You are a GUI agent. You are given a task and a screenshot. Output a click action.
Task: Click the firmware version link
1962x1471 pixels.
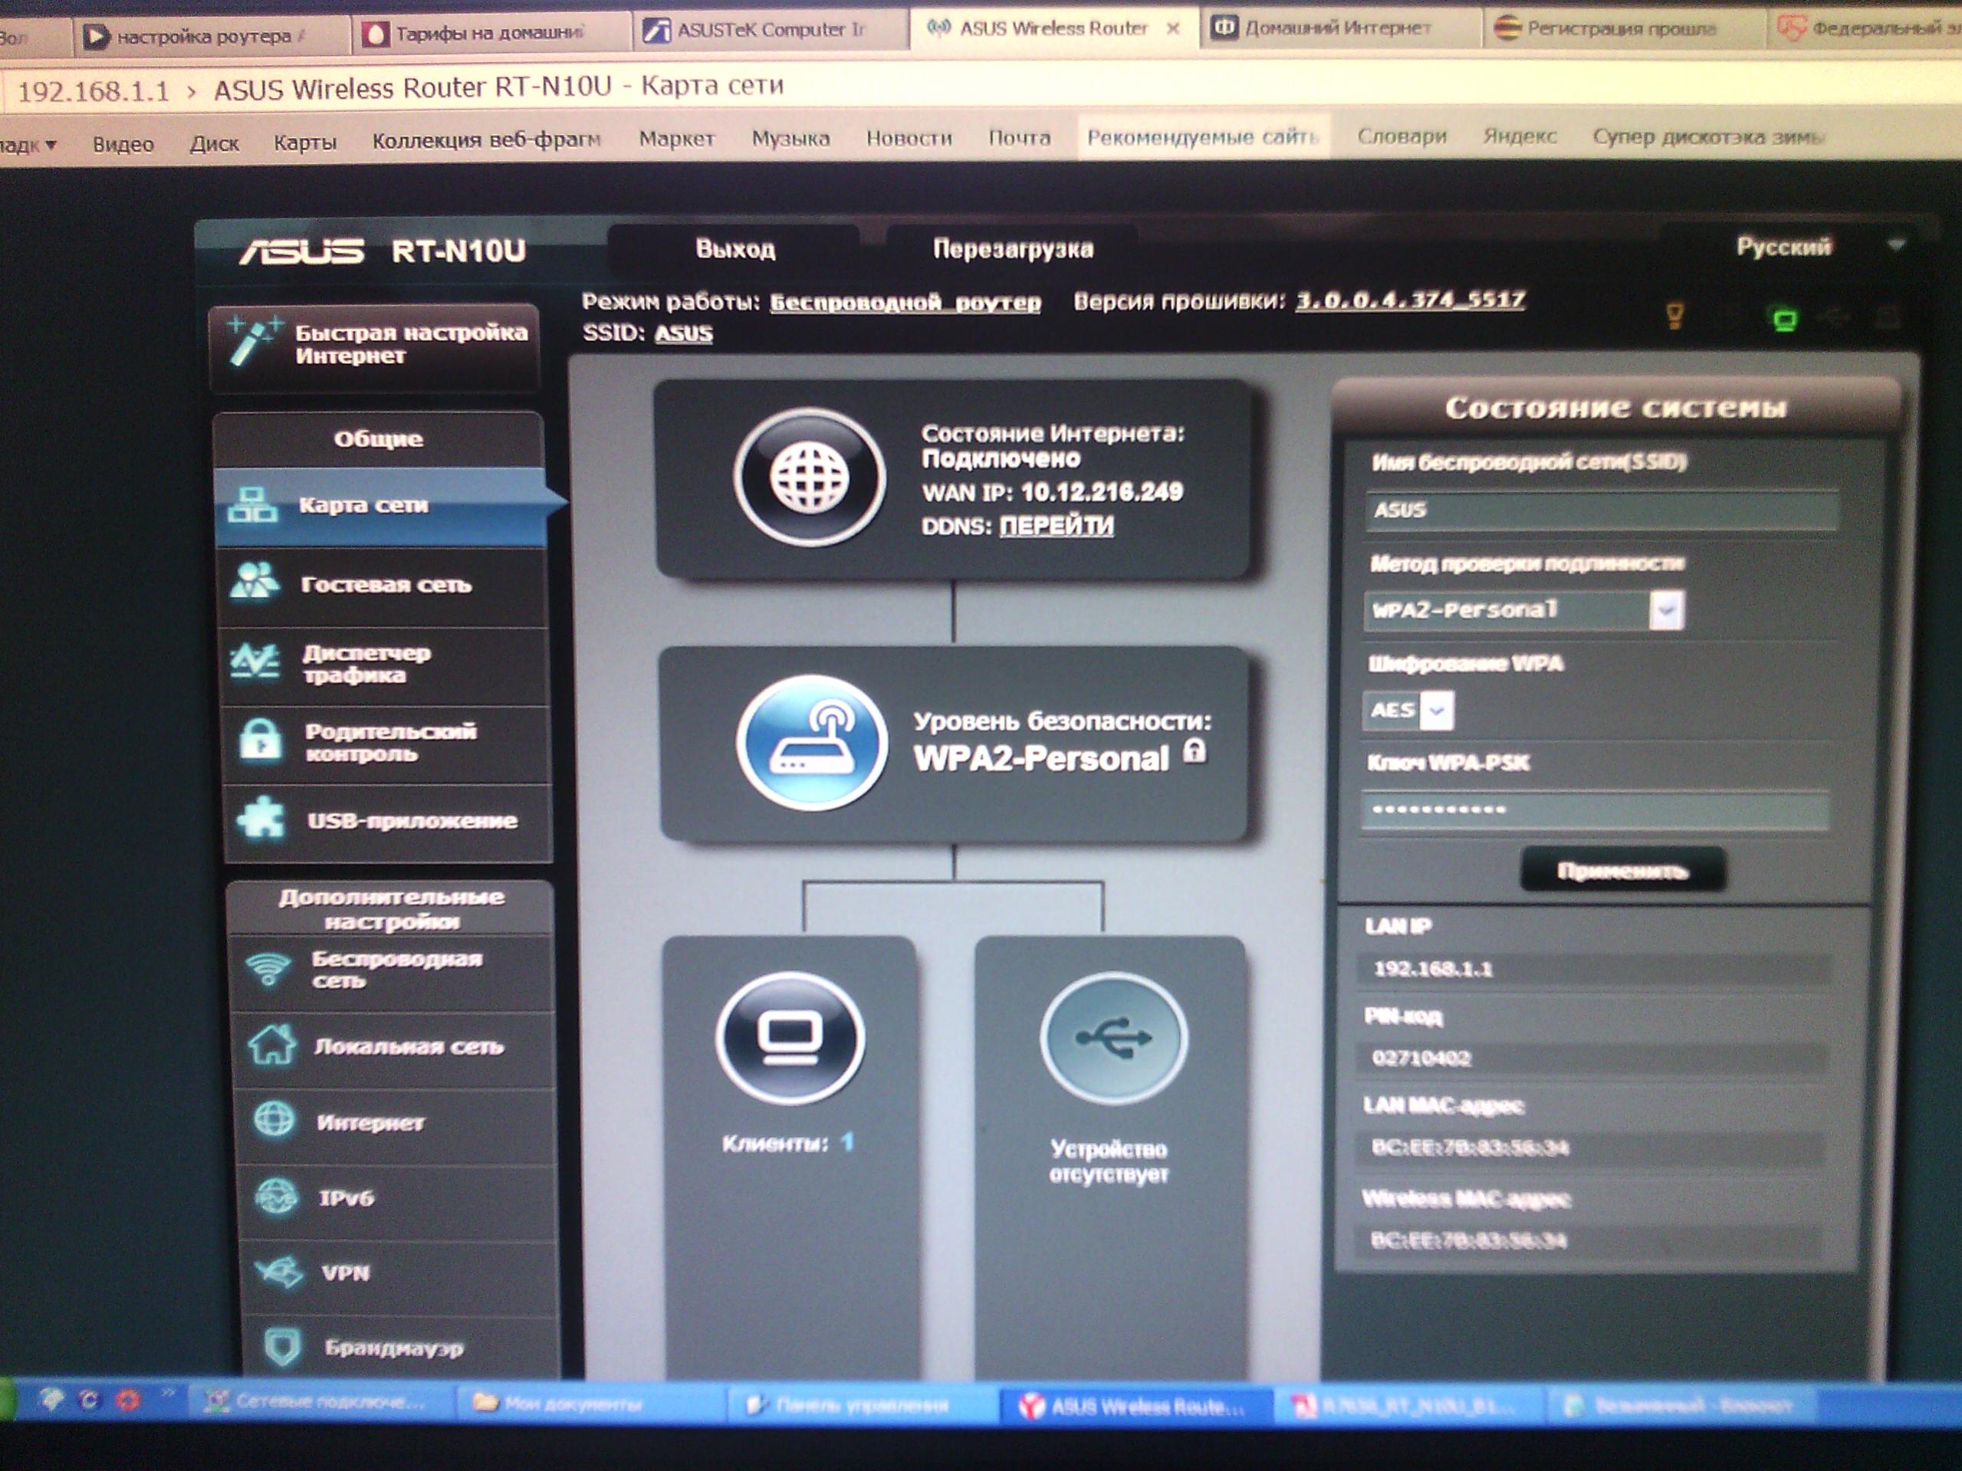[x=1409, y=300]
